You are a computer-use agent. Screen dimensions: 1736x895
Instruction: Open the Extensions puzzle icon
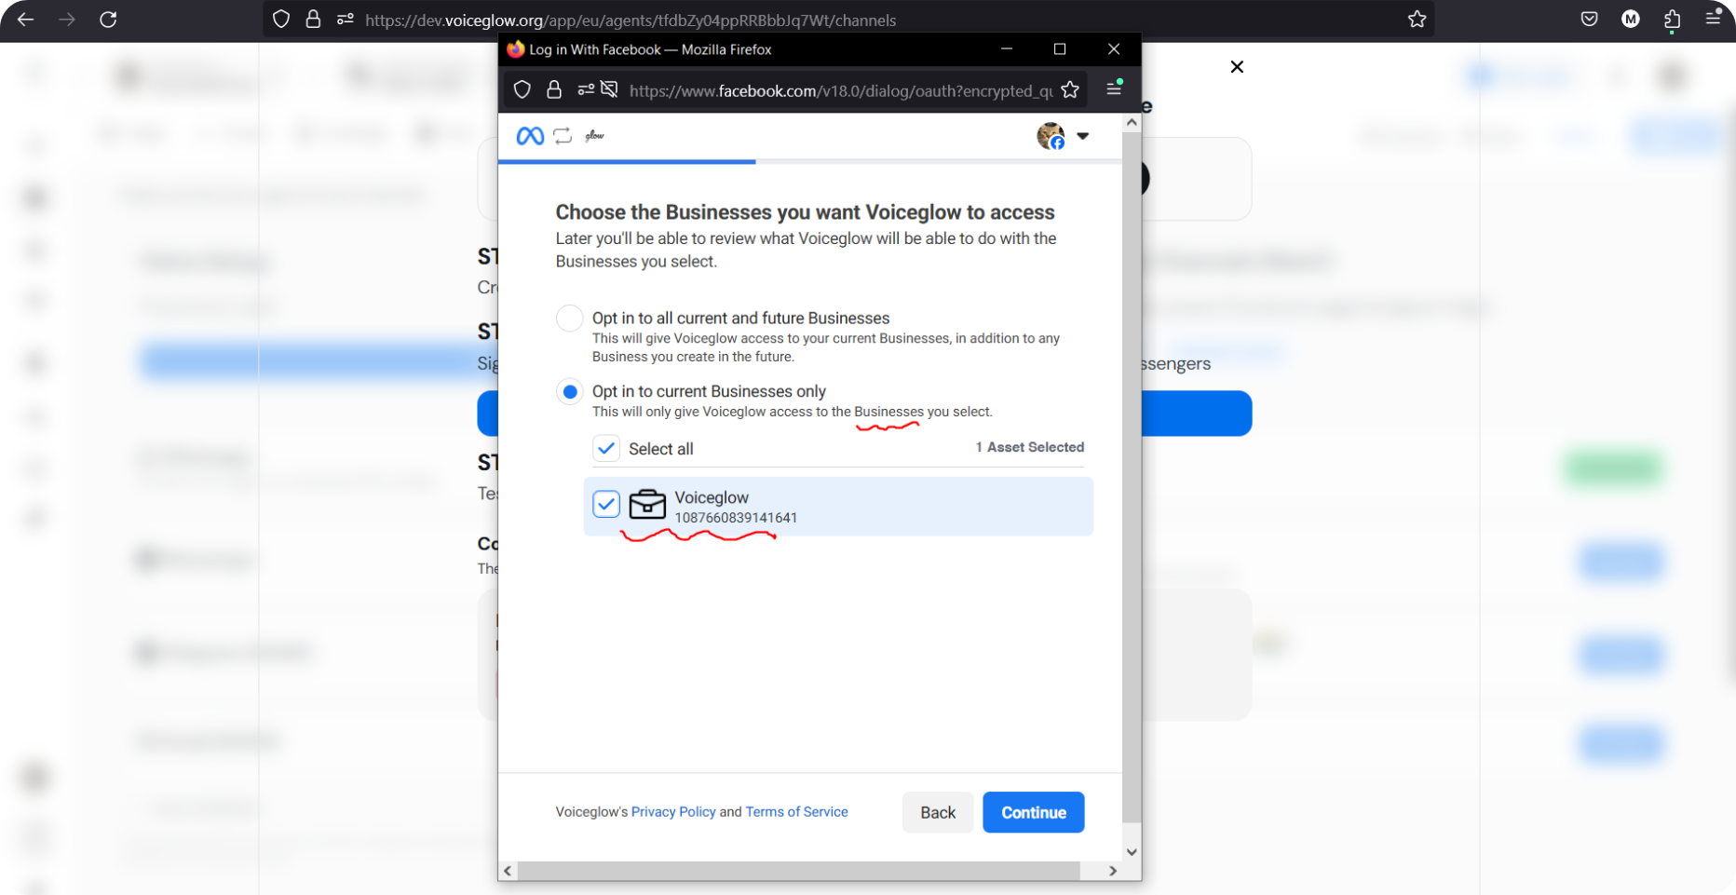pyautogui.click(x=1673, y=20)
